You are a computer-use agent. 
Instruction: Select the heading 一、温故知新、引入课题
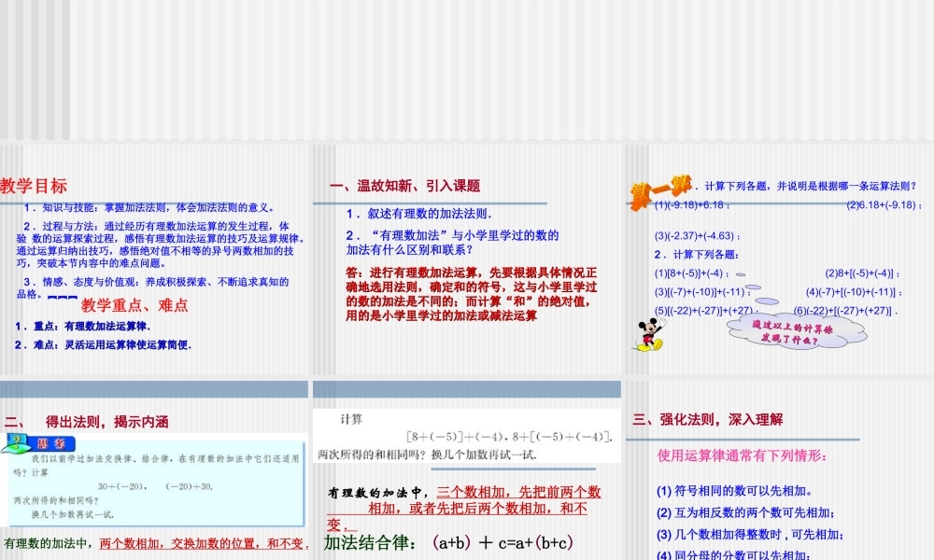(405, 186)
